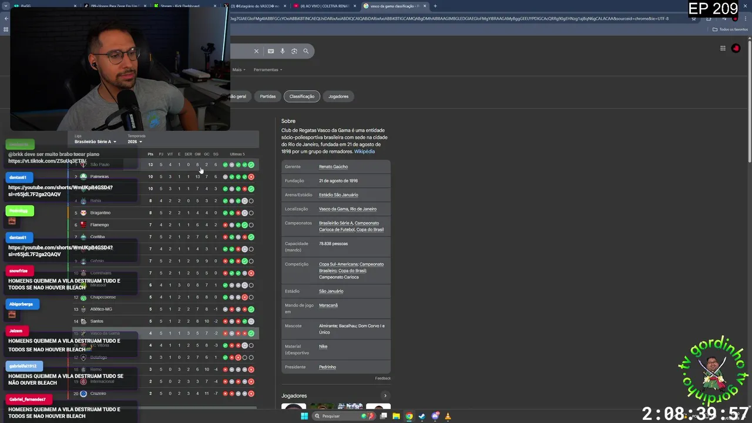Open Google Lens image search

pyautogui.click(x=294, y=51)
